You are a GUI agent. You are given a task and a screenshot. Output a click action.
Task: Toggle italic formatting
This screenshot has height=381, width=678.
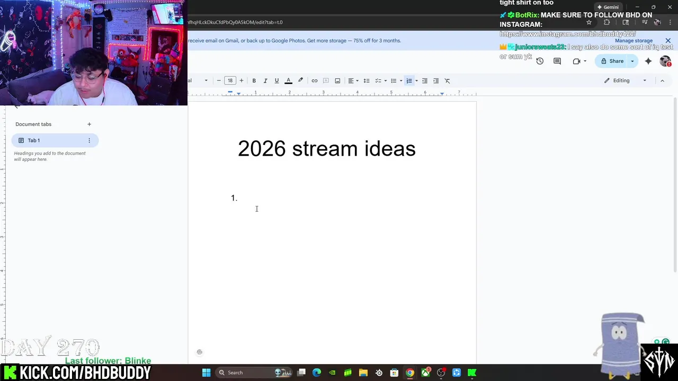265,80
